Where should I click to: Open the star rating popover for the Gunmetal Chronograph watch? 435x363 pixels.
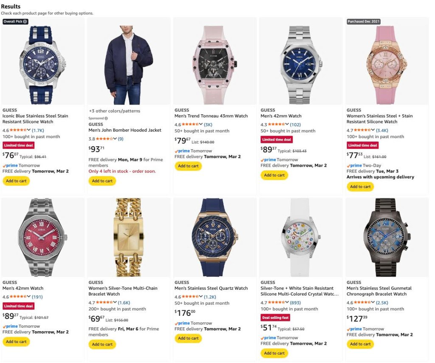(373, 303)
